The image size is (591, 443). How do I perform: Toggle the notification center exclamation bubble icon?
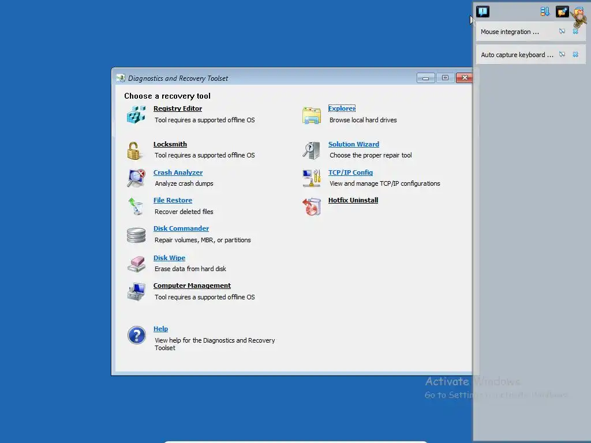click(482, 12)
